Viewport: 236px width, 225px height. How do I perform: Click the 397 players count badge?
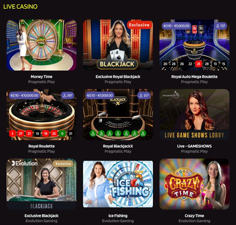(x=67, y=95)
